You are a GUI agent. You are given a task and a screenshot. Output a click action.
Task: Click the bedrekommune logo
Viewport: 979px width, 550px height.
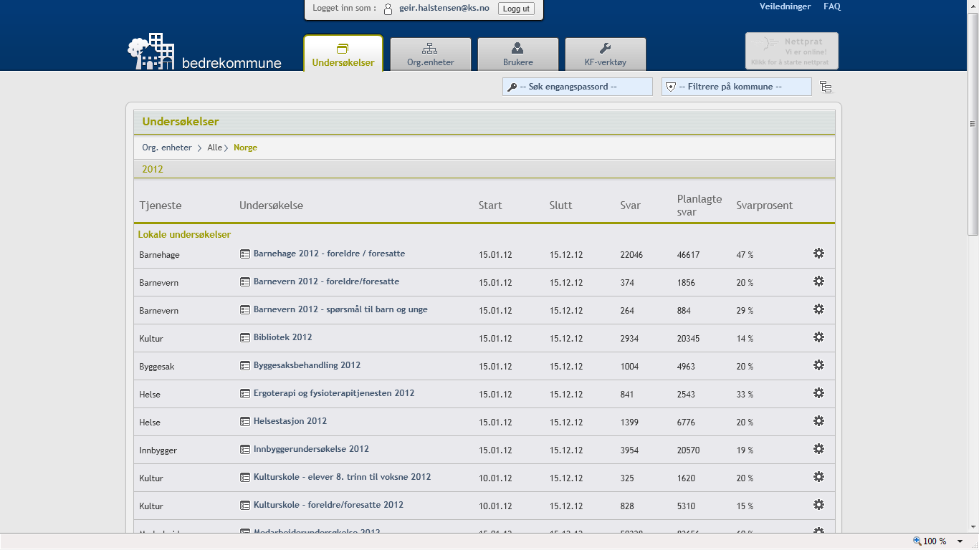click(204, 52)
